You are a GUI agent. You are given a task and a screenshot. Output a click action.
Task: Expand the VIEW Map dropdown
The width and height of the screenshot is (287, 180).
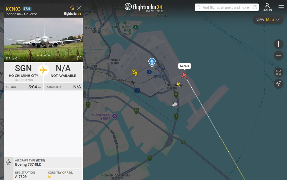[x=268, y=20]
